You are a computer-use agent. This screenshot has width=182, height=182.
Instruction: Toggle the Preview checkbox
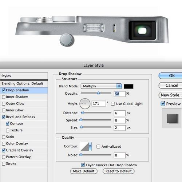coord(163,104)
